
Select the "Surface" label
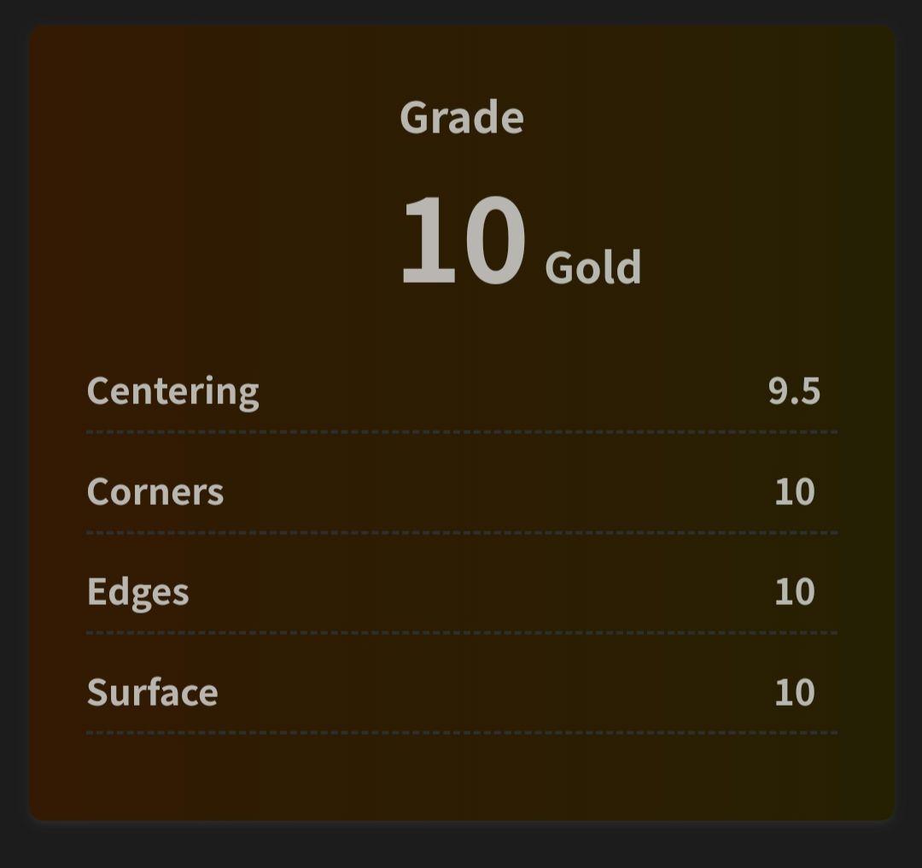(152, 691)
